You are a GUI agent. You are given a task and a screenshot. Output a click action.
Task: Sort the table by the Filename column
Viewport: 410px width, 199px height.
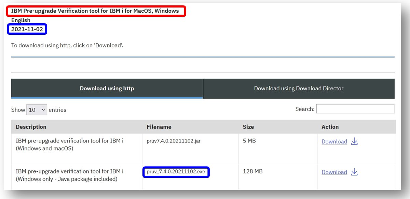click(x=159, y=127)
